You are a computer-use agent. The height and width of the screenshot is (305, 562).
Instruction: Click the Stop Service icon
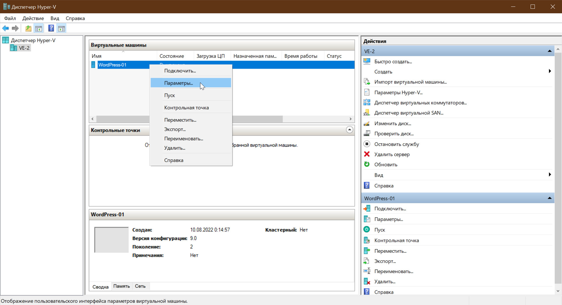[x=367, y=144]
